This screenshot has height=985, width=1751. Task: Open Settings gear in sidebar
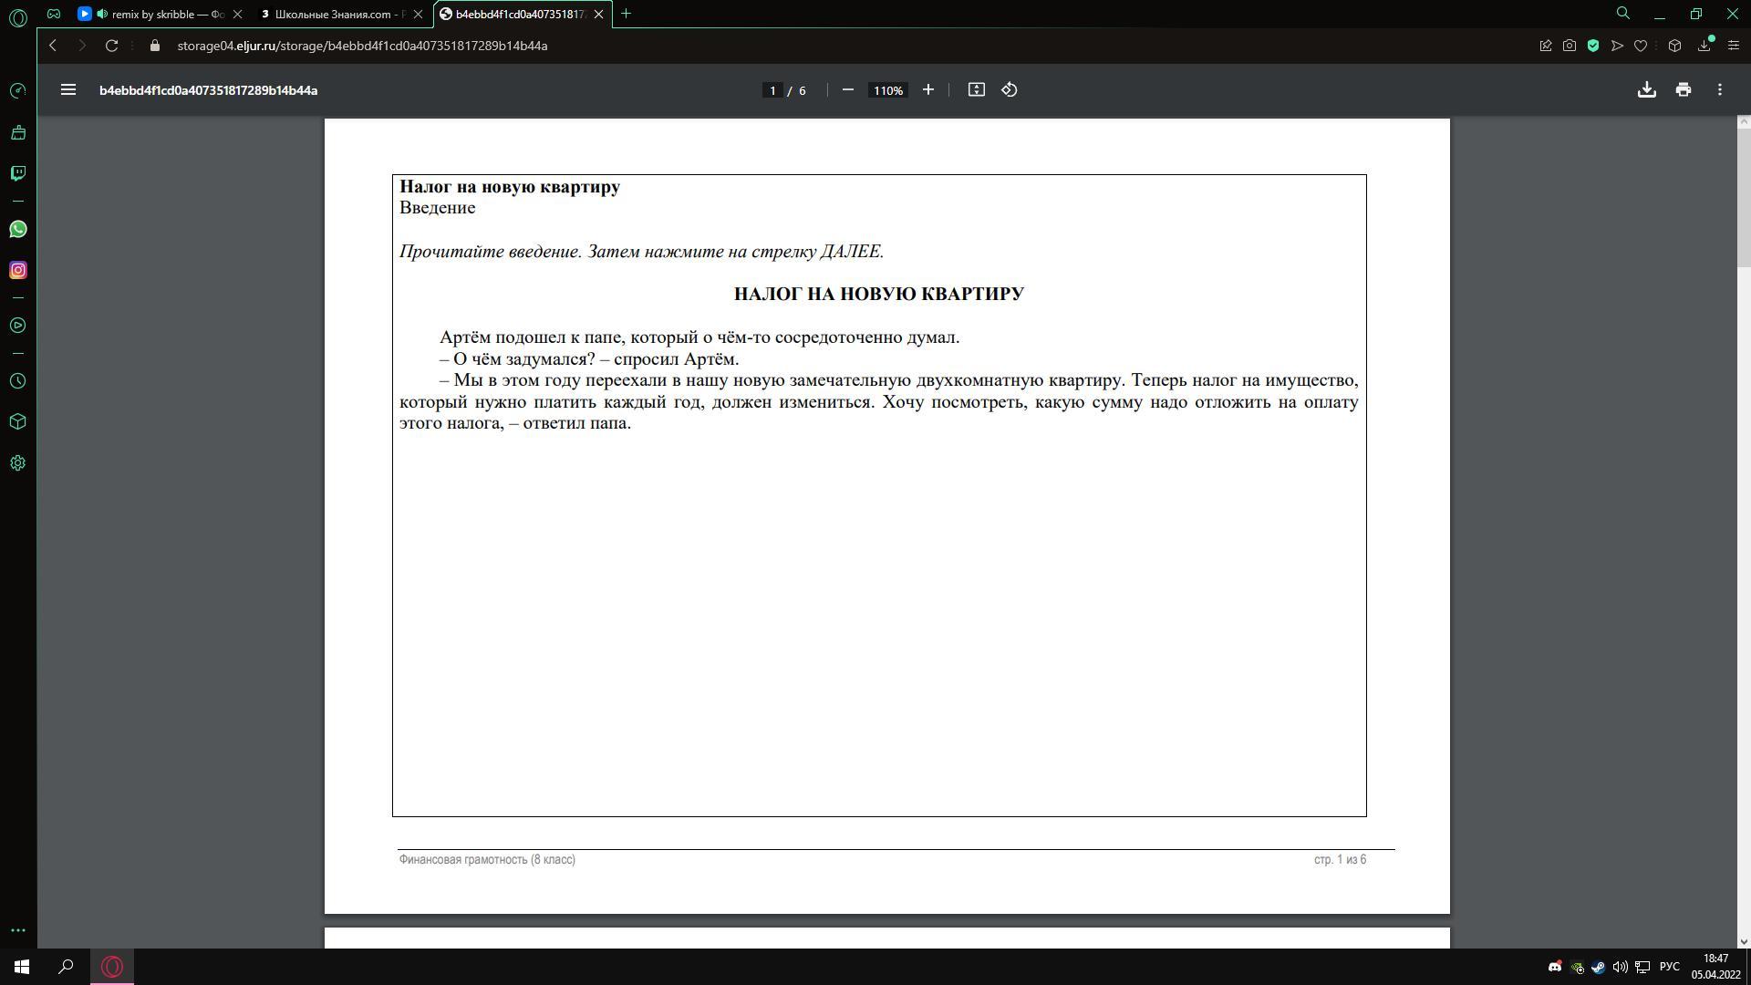(x=17, y=463)
